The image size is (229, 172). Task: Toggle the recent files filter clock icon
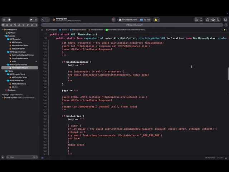[x=34, y=157]
